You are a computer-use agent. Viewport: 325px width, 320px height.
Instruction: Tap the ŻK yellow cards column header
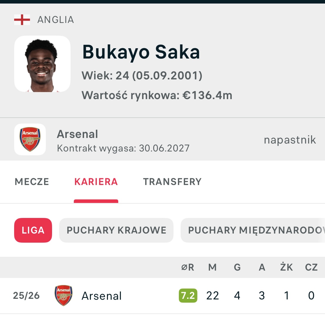pos(286,267)
